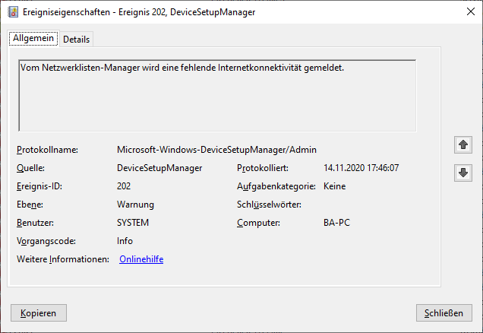
Task: Click the Schließen button
Action: [x=444, y=313]
